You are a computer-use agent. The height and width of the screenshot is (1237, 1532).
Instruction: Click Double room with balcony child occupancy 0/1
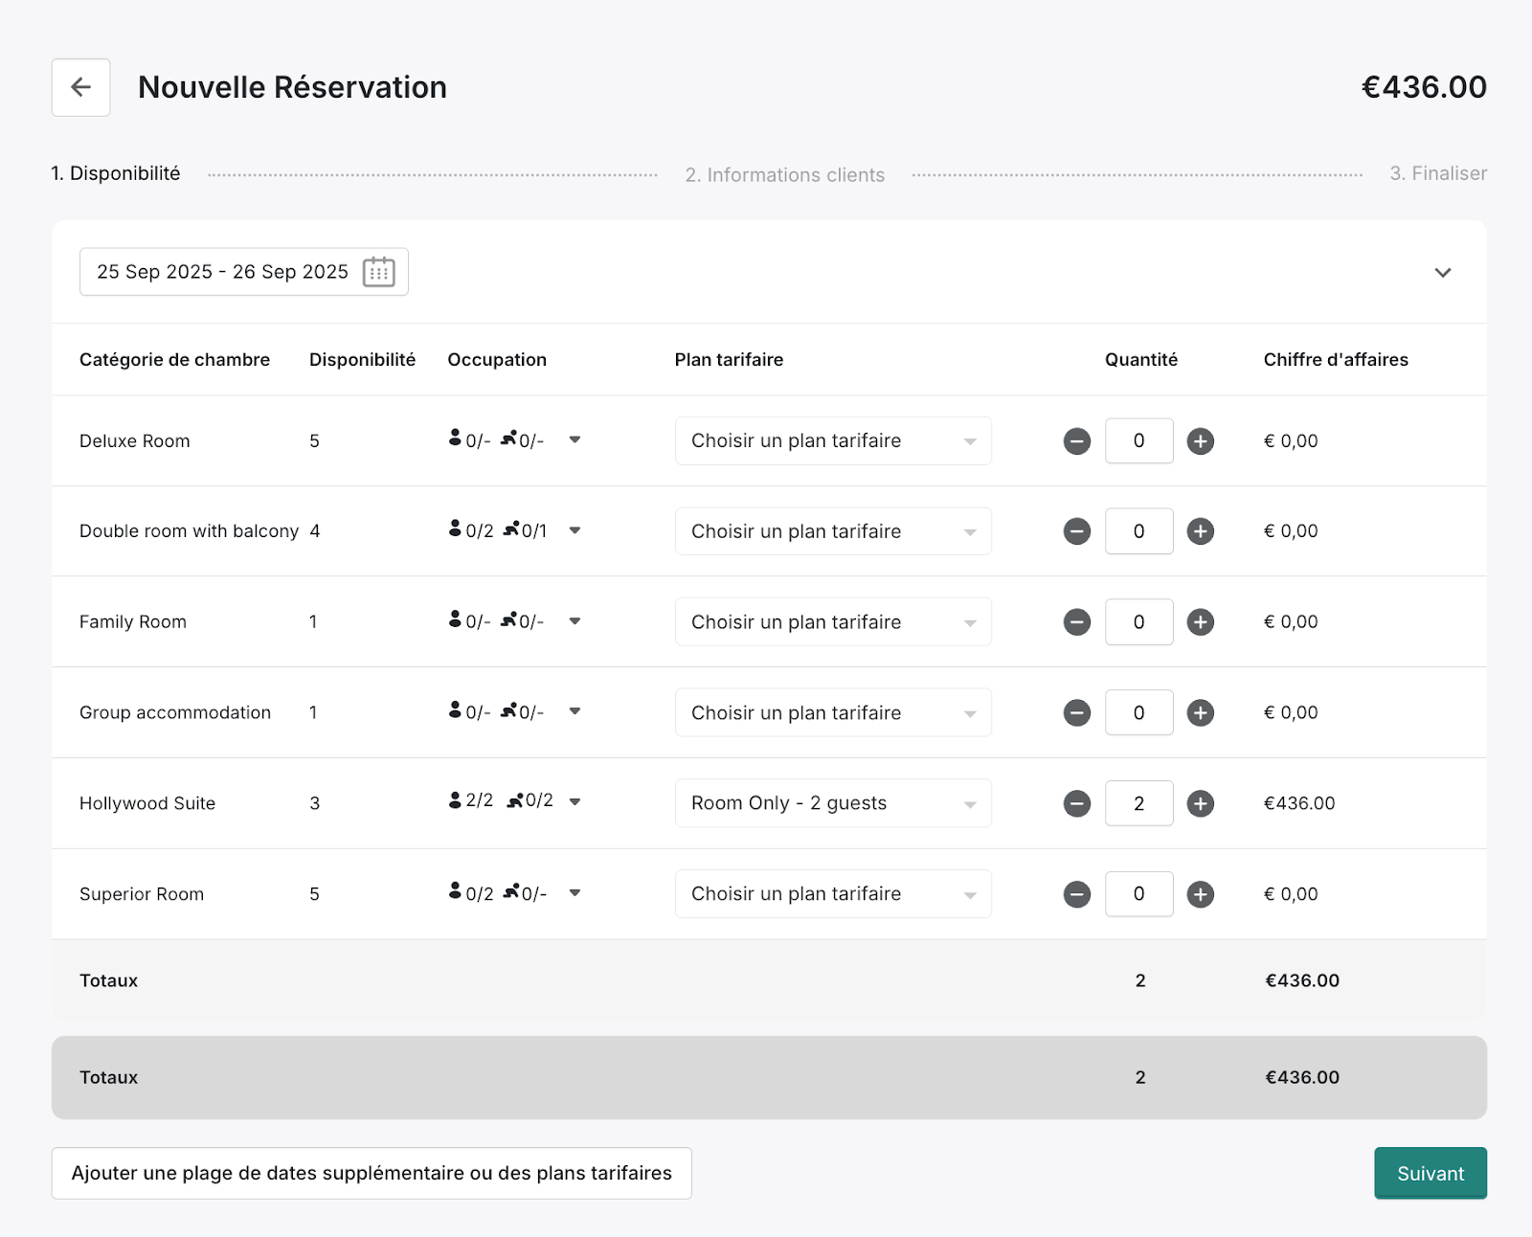[525, 529]
